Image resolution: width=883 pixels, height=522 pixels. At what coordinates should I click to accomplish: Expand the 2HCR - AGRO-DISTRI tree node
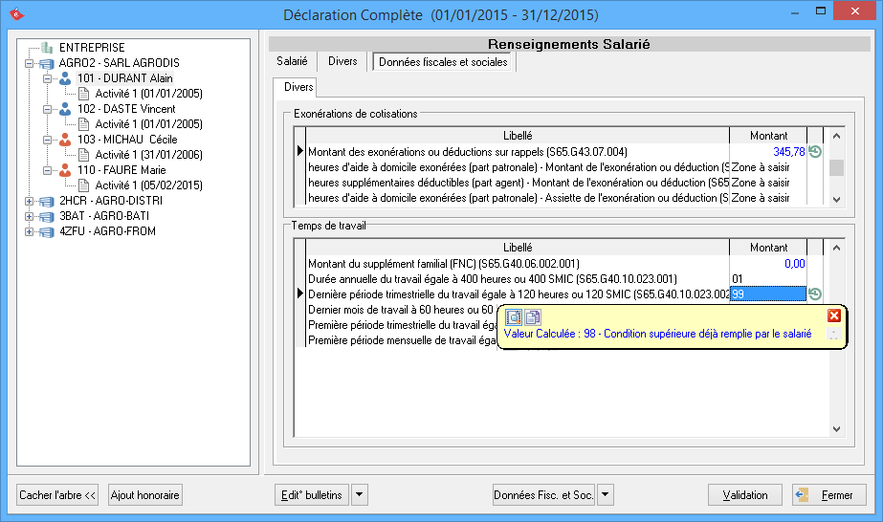30,201
